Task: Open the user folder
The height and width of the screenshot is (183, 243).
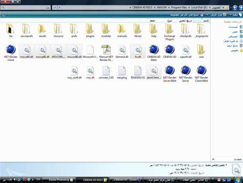Action: [x=201, y=51]
